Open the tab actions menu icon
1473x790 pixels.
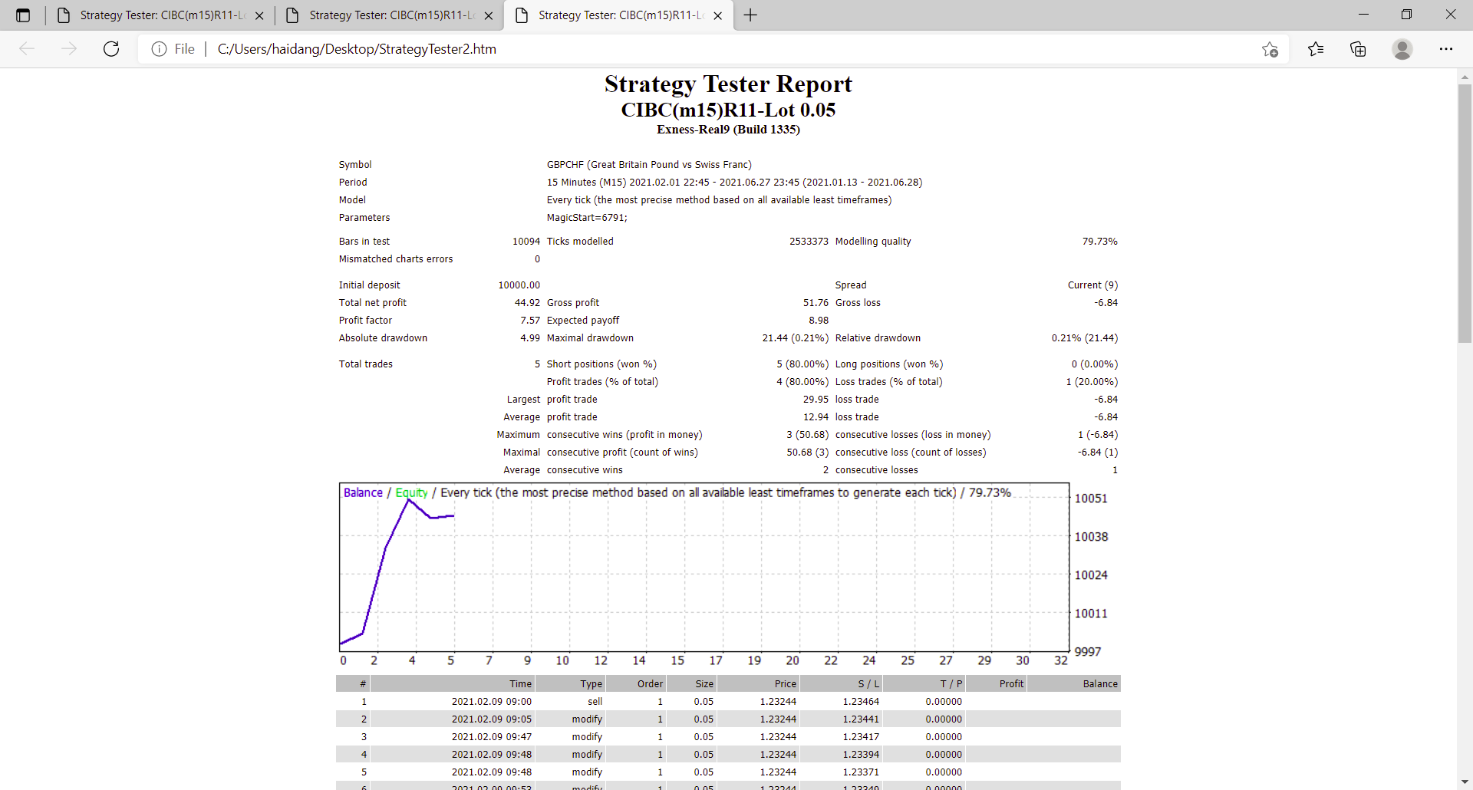pyautogui.click(x=23, y=15)
